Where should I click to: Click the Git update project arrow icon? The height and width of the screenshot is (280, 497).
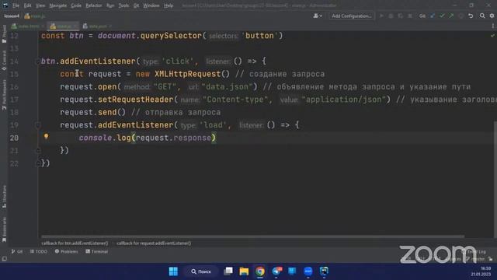(433, 16)
